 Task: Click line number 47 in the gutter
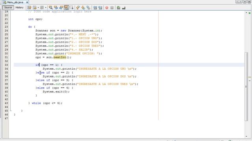point(6,118)
